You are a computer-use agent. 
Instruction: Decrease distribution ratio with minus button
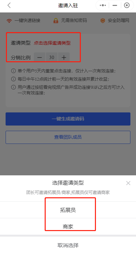40,57
